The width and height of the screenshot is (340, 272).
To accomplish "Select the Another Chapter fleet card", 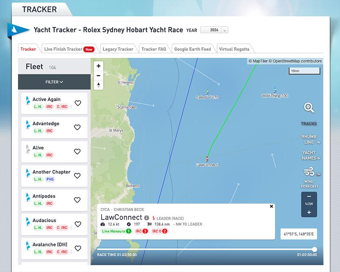I will pyautogui.click(x=54, y=176).
